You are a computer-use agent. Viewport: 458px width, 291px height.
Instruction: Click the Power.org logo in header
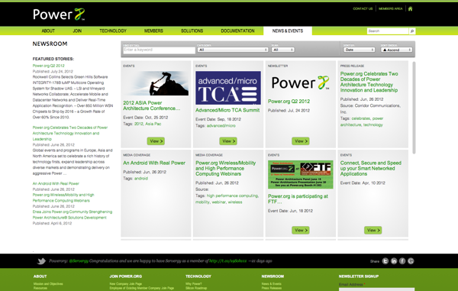(x=59, y=15)
